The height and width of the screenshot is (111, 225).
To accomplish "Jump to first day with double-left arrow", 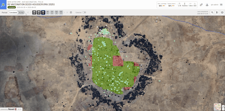I will (28, 12).
